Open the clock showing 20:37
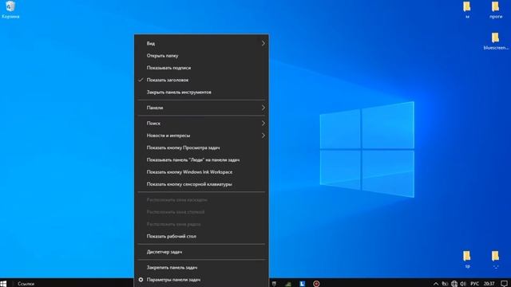Image resolution: width=511 pixels, height=287 pixels. (489, 284)
